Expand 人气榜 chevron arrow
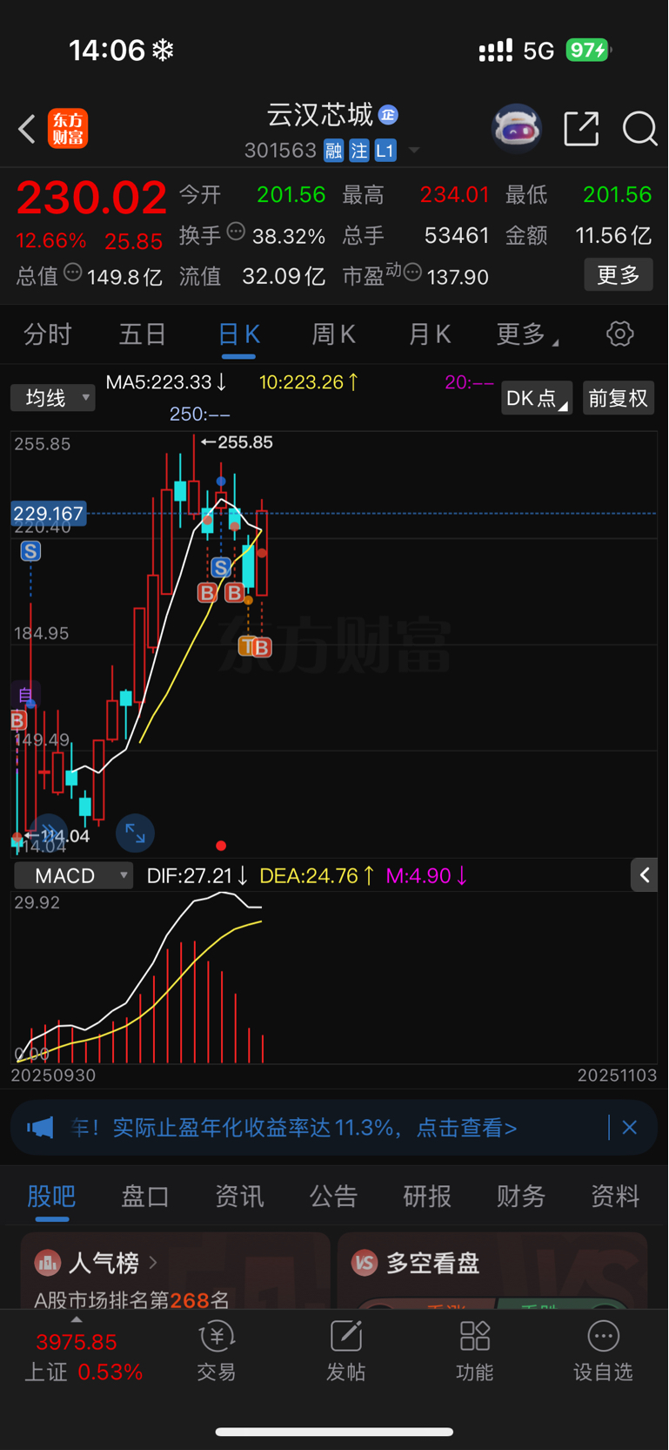Screen dimensions: 669x1450 click(x=153, y=1262)
